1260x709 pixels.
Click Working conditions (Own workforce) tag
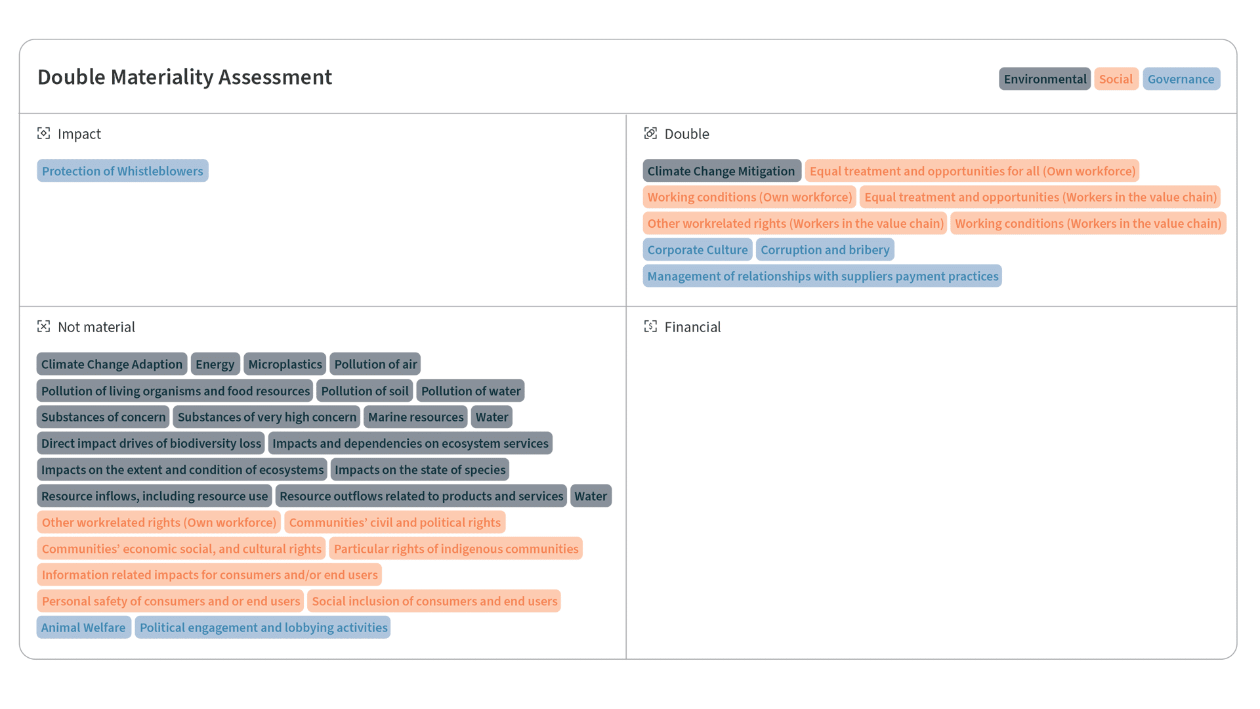[749, 197]
